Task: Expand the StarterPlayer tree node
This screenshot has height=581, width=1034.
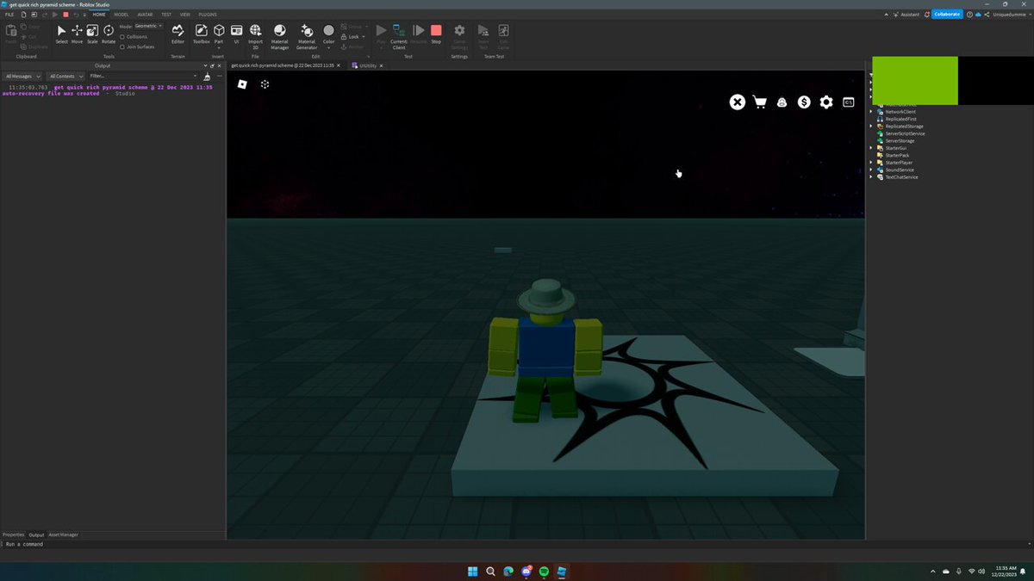Action: (x=871, y=163)
